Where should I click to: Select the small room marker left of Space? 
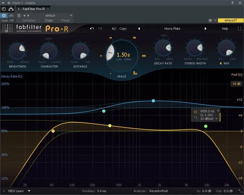[x=101, y=56]
